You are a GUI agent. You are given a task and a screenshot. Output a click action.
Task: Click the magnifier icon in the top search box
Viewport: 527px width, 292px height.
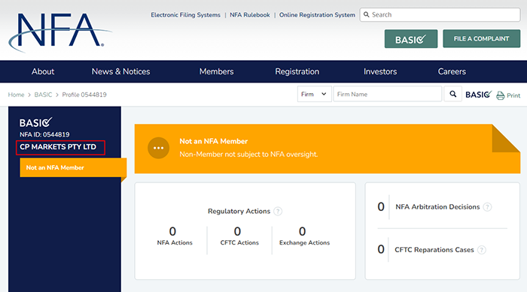coord(367,15)
